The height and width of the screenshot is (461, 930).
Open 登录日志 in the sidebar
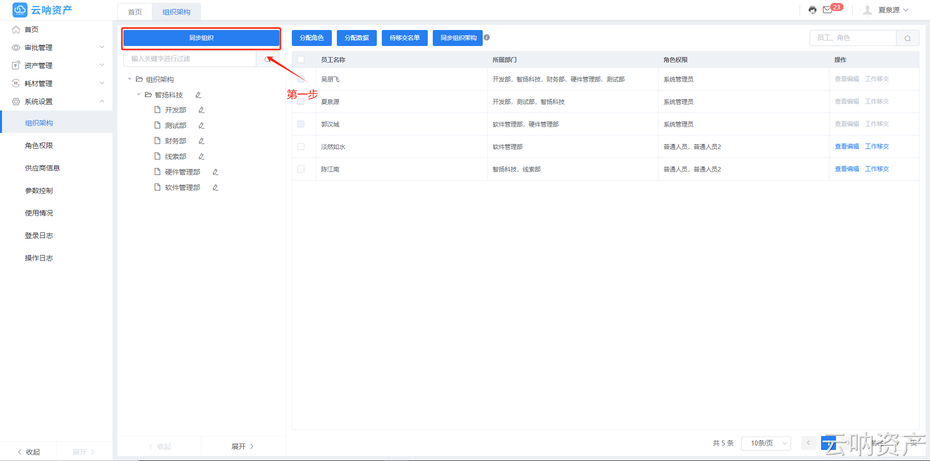click(x=39, y=235)
